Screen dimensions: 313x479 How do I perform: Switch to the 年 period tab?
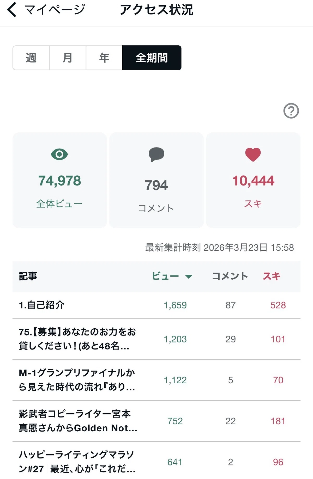[x=104, y=58]
